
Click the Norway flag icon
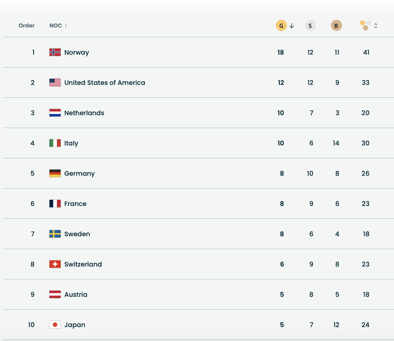[55, 52]
